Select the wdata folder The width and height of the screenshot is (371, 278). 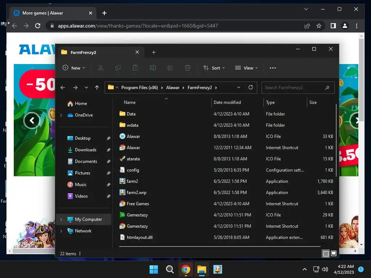pyautogui.click(x=226, y=125)
